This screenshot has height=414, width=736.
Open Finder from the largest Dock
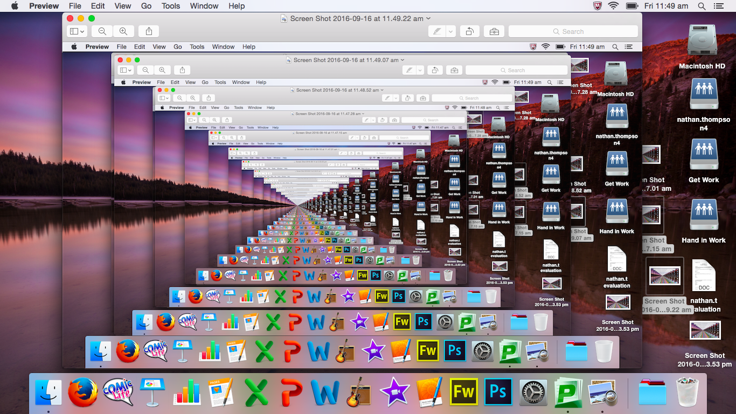[48, 392]
